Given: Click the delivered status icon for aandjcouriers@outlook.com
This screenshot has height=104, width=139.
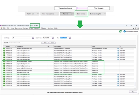Looking at the screenshot, I should click(x=4, y=49).
